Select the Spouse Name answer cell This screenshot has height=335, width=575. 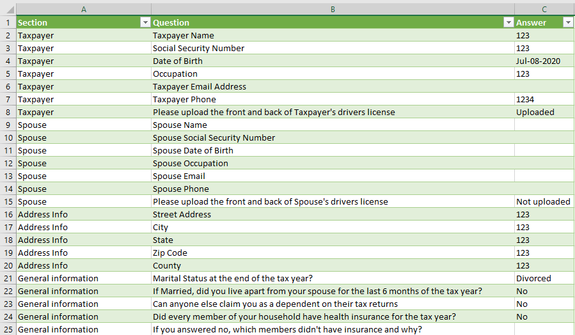(x=544, y=125)
